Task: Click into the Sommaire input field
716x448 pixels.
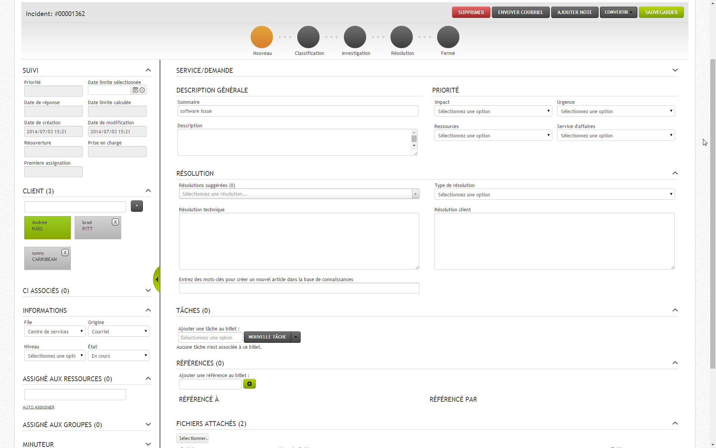Action: [x=298, y=111]
